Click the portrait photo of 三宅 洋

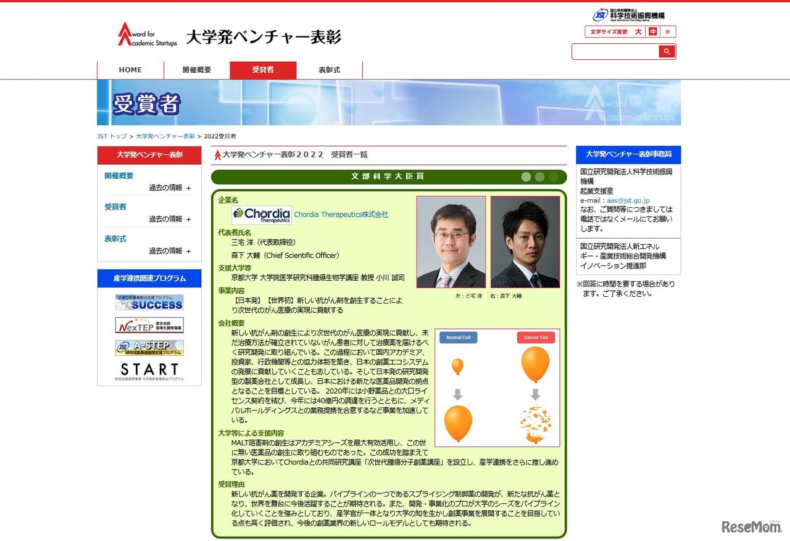[x=451, y=242]
